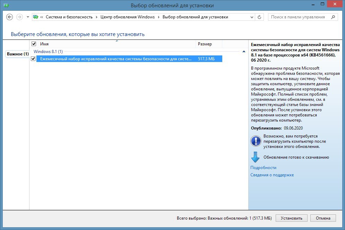Screen dimensions: 345x230
Task: Open address bar history dropdown
Action: tap(252, 17)
